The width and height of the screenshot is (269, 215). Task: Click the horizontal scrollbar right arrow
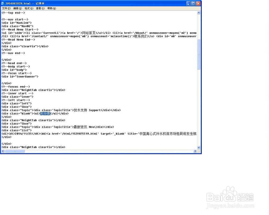(x=195, y=151)
